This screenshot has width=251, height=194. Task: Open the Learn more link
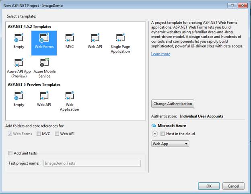point(161,54)
